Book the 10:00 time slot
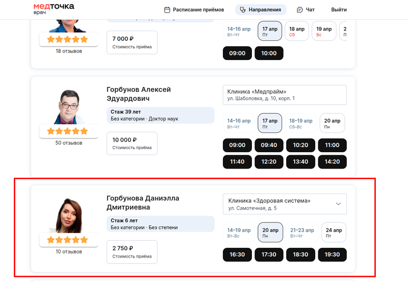Image resolution: width=408 pixels, height=282 pixels. click(x=269, y=53)
